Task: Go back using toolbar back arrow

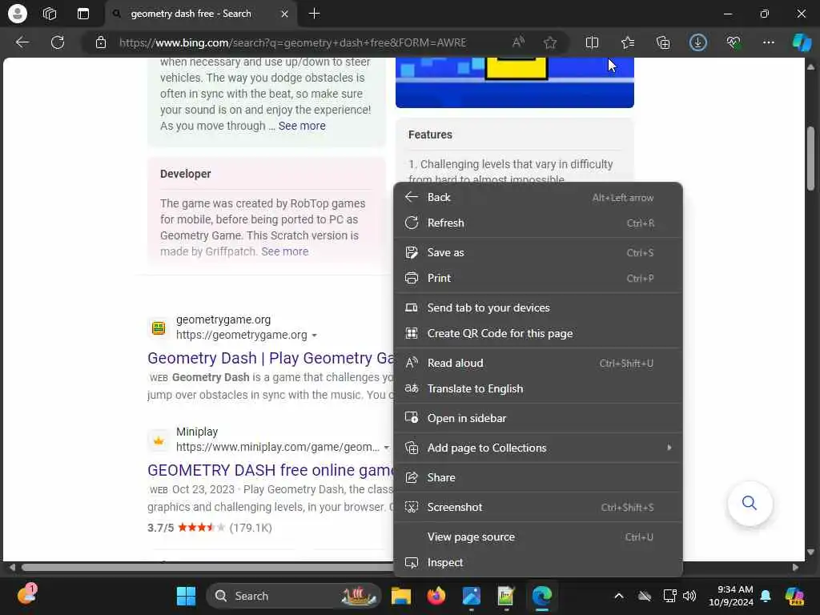Action: 22,42
